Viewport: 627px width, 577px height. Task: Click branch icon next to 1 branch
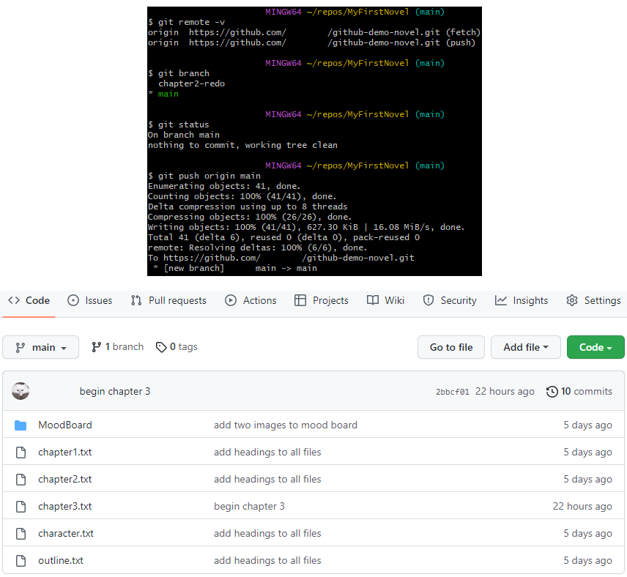click(96, 347)
